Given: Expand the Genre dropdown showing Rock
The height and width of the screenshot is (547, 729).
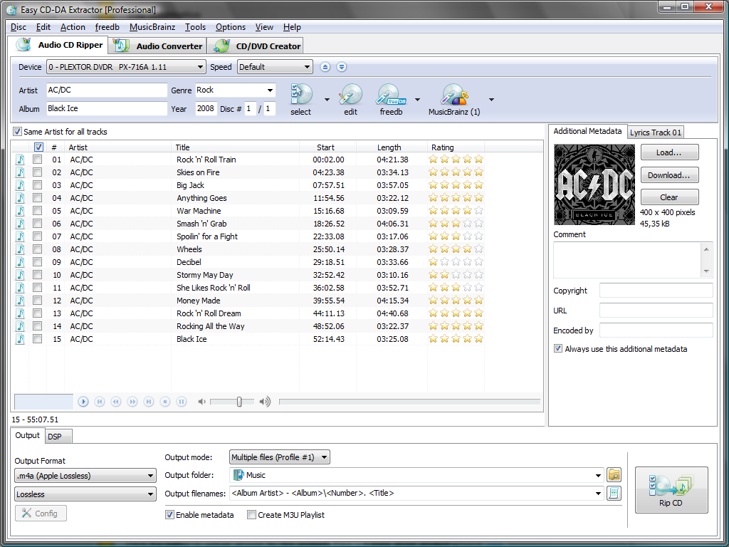Looking at the screenshot, I should [271, 90].
